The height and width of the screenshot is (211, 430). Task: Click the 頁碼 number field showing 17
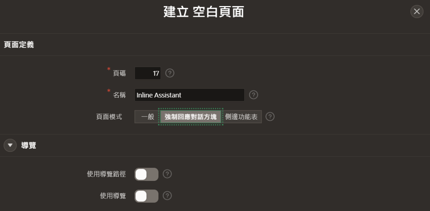pyautogui.click(x=148, y=73)
